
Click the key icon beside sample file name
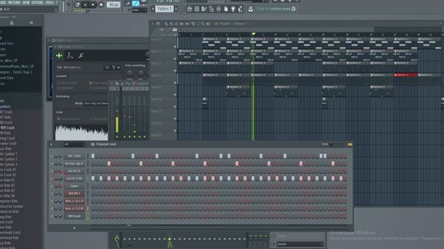click(114, 68)
